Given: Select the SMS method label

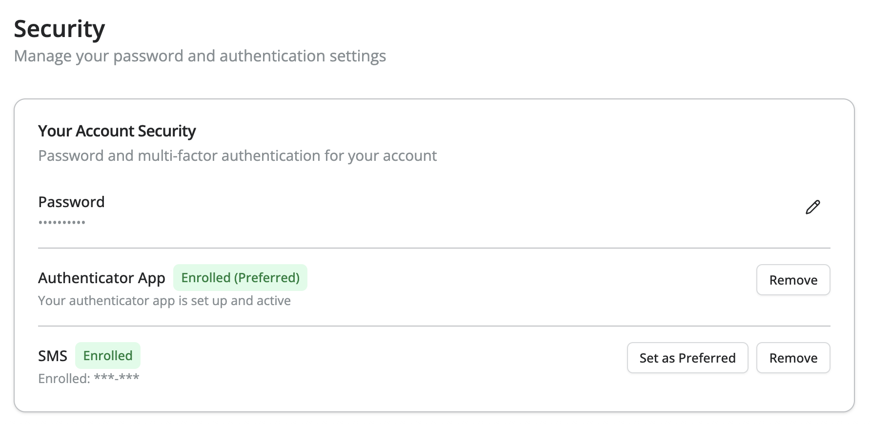Looking at the screenshot, I should pyautogui.click(x=53, y=356).
